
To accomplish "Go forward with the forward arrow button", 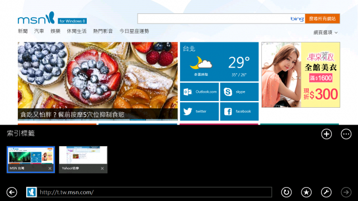I will (x=346, y=192).
